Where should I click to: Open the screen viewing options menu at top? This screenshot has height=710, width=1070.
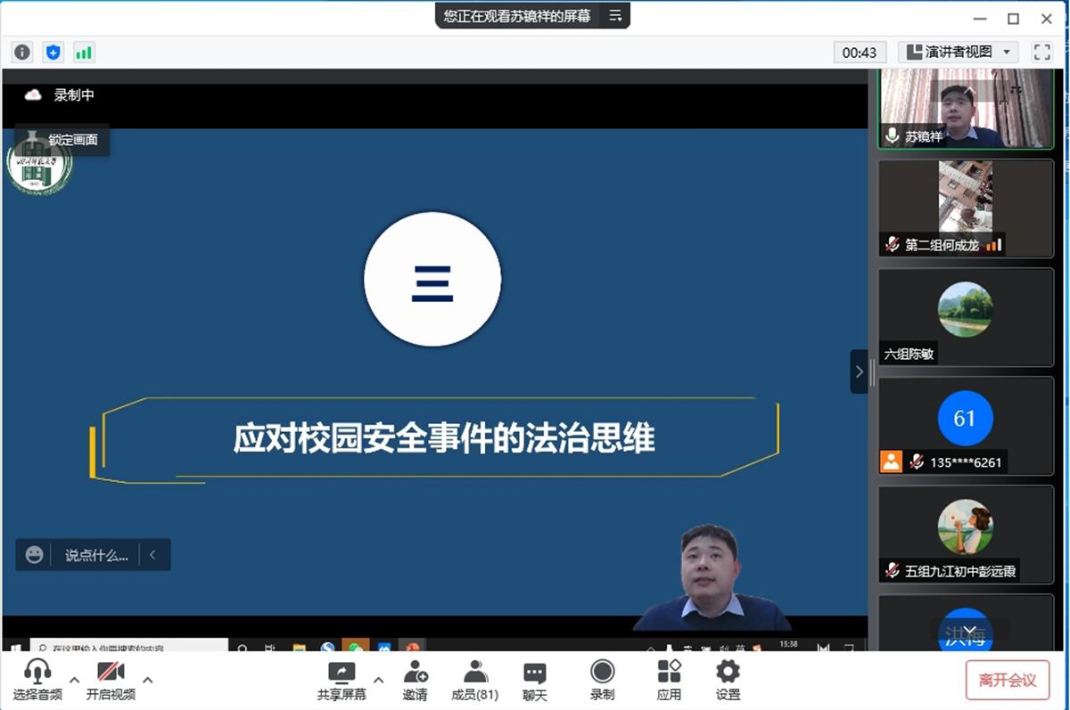(615, 16)
